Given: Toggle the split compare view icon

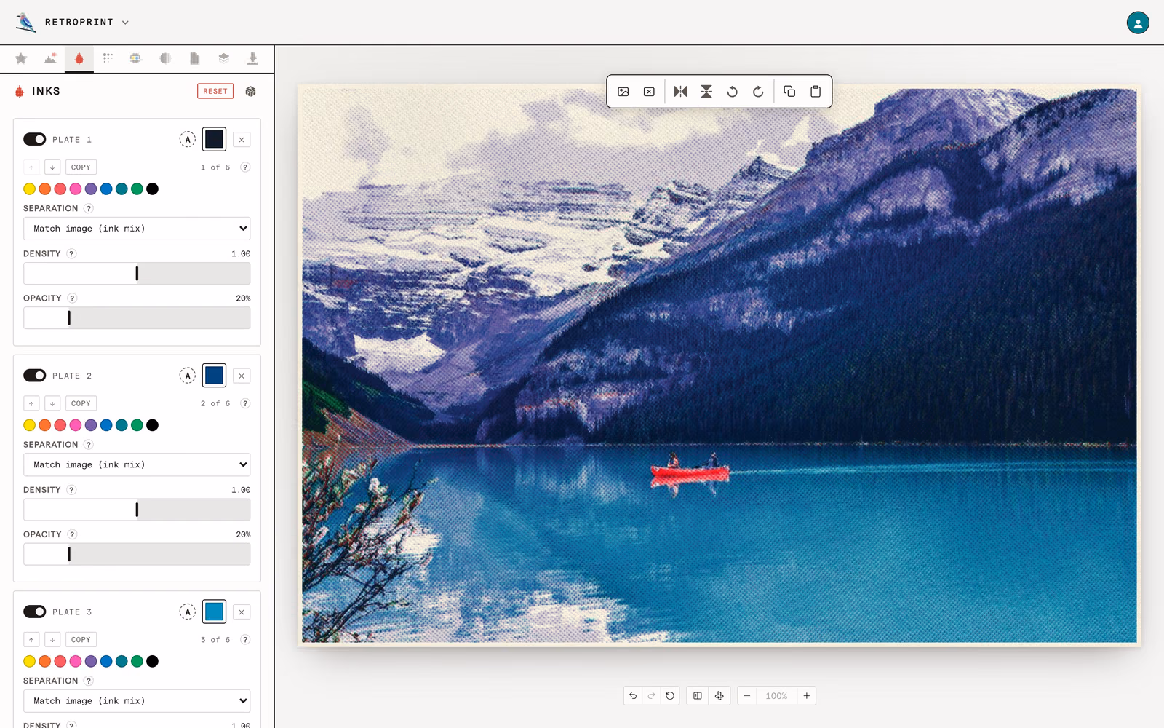Looking at the screenshot, I should (x=697, y=696).
